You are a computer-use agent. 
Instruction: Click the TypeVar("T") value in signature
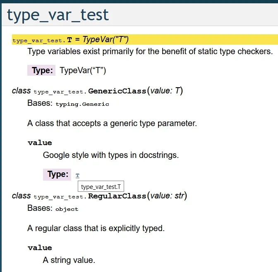point(105,39)
